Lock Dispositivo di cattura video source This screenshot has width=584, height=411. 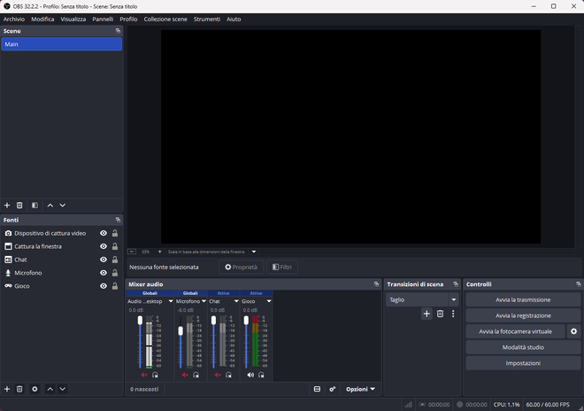point(115,233)
